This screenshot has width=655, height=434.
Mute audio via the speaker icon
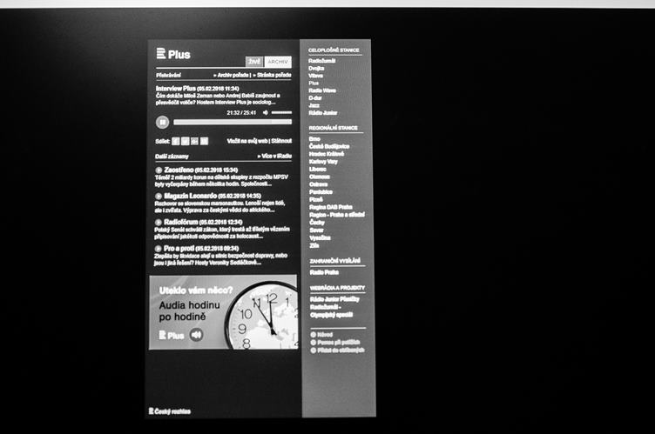pos(266,113)
